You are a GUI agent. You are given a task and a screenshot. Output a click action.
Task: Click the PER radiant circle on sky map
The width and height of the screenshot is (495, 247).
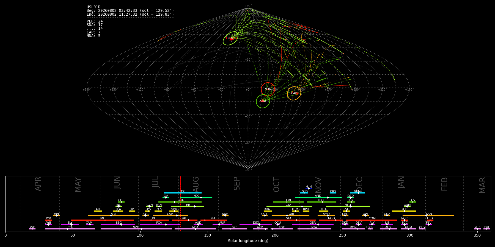(x=230, y=38)
